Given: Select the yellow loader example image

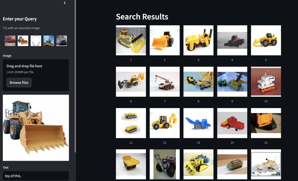Looking at the screenshot, I should point(23,41).
